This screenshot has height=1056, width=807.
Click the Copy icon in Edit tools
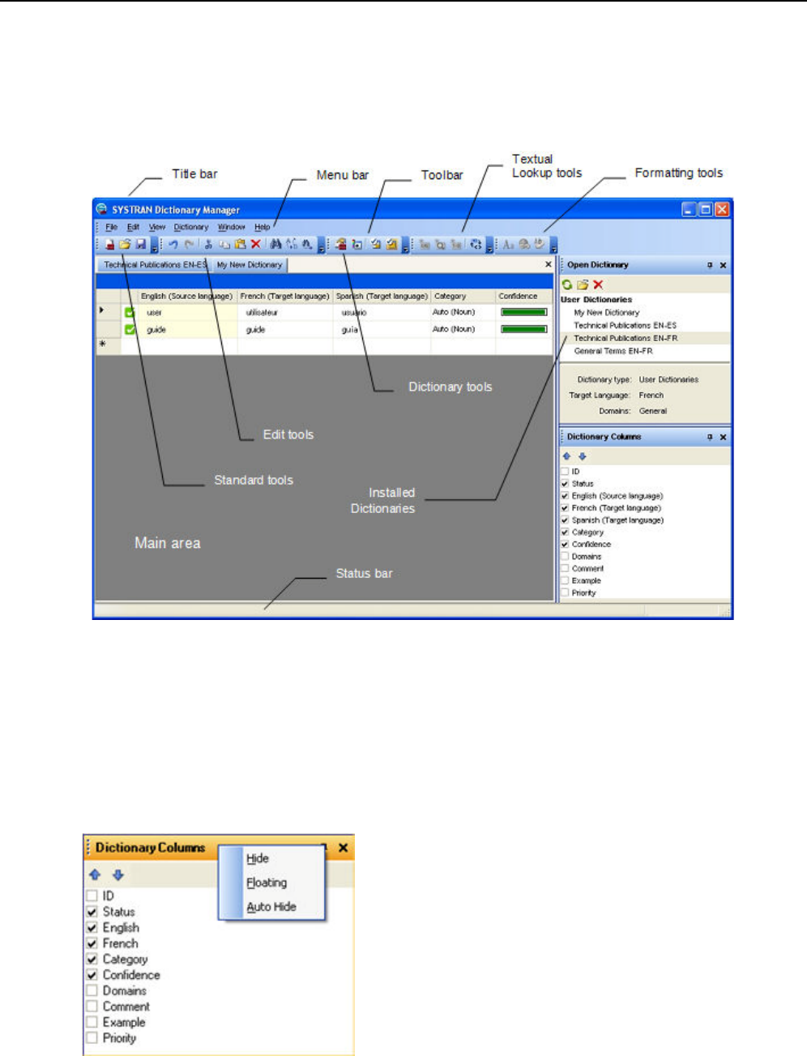tap(224, 244)
